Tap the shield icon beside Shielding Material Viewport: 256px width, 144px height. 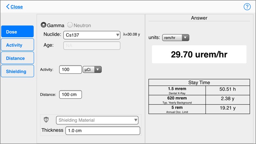(x=46, y=120)
